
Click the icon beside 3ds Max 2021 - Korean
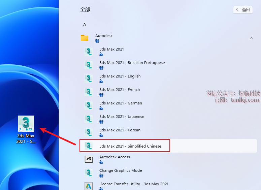(89, 132)
